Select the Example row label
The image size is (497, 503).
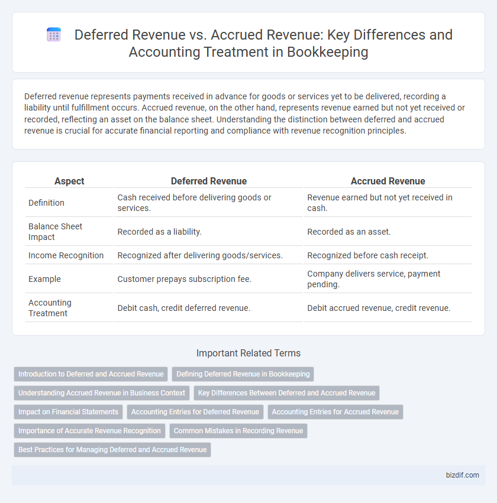tap(44, 279)
